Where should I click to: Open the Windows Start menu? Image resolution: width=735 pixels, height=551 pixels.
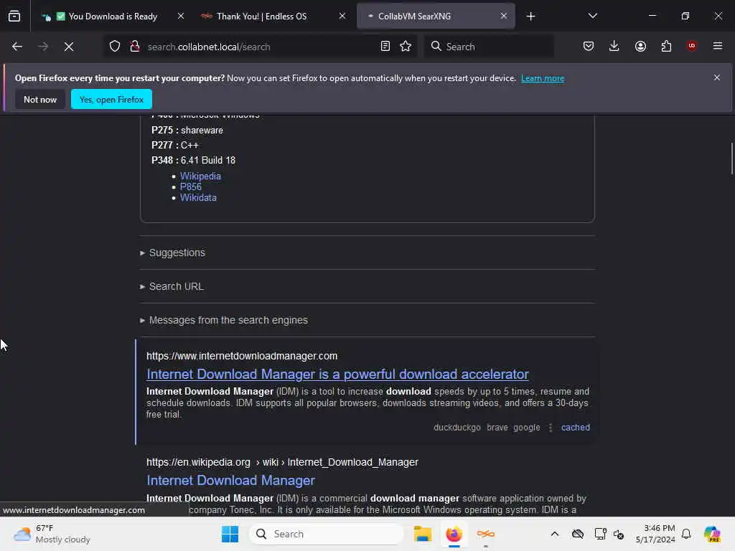coord(230,534)
